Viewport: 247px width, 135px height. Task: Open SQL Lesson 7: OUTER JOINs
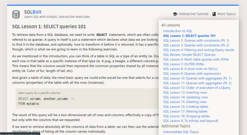click(184, 64)
